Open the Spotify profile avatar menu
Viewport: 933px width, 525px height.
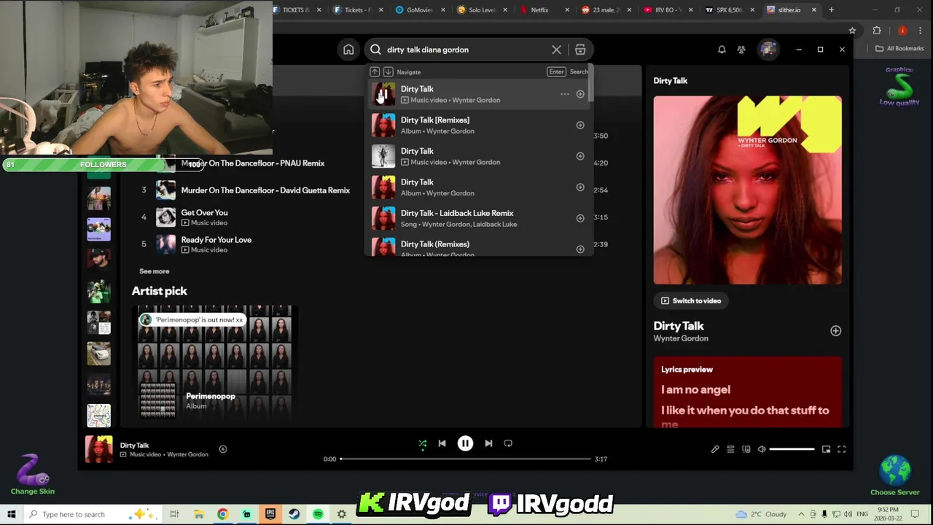click(x=768, y=50)
